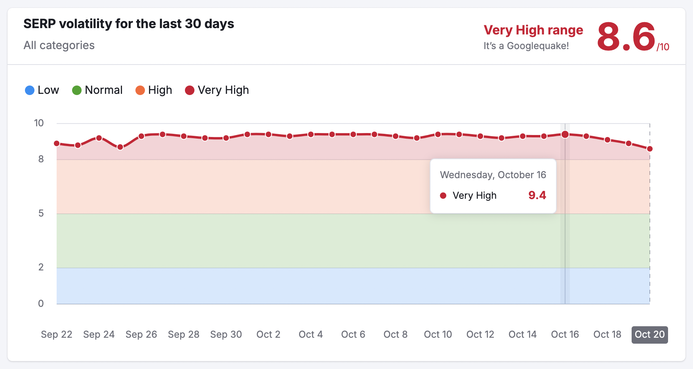Image resolution: width=693 pixels, height=369 pixels.
Task: Toggle the High legend item
Action: coord(154,90)
